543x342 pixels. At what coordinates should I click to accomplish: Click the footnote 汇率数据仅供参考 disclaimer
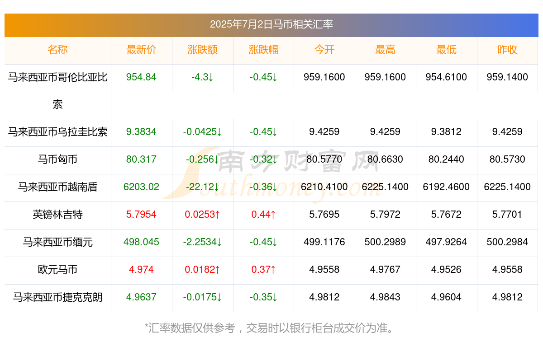coord(271,328)
